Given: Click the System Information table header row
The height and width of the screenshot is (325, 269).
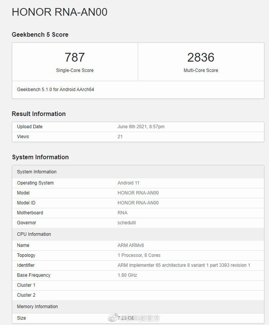Looking at the screenshot, I should (x=138, y=172).
